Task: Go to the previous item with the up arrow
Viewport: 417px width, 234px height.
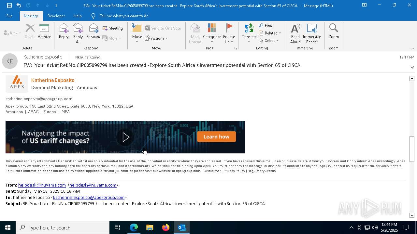Action: [38, 5]
